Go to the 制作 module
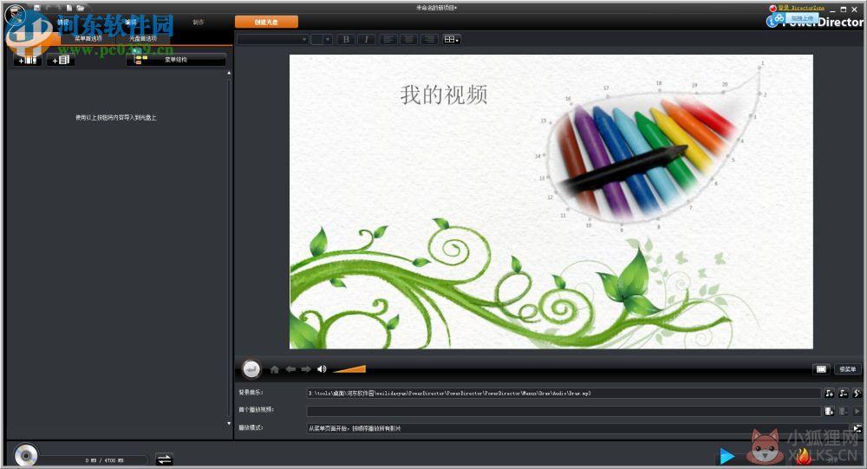 click(x=199, y=23)
